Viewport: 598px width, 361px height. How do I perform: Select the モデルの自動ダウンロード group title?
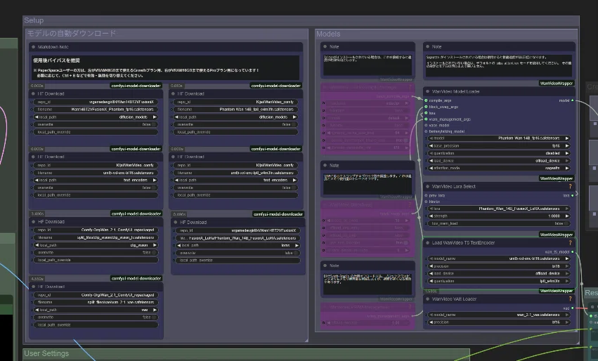tap(71, 34)
